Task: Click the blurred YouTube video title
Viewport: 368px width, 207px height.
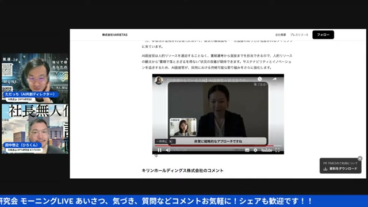Action: coord(206,80)
